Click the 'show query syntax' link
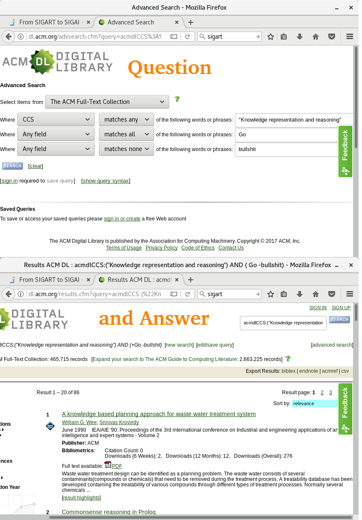This screenshot has height=520, width=362. click(106, 181)
